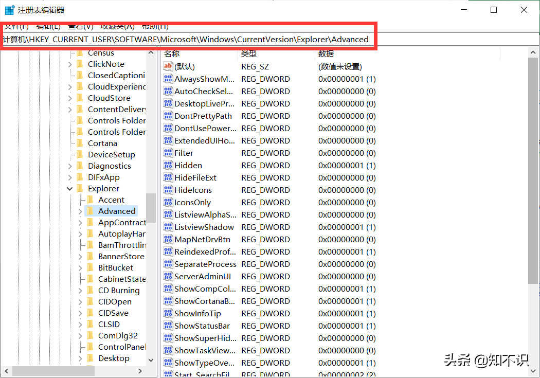Select the CLSID folder icon

90,324
